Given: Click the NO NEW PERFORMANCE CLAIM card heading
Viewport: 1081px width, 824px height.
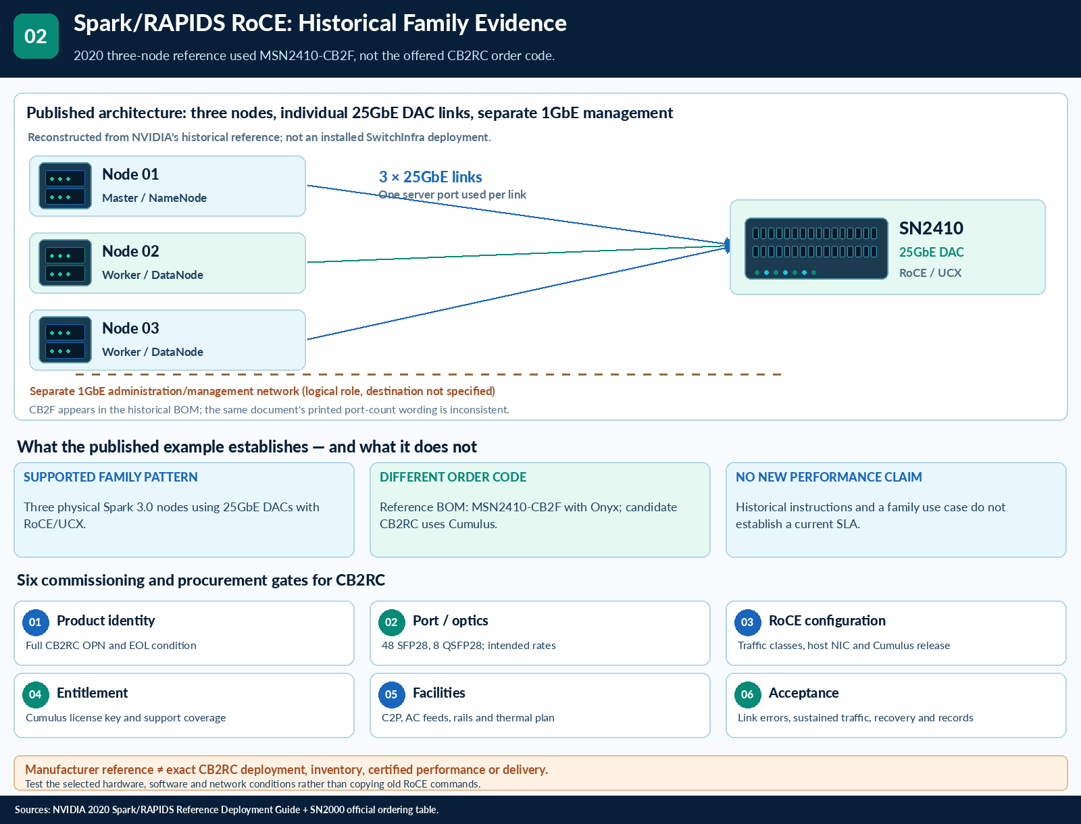Looking at the screenshot, I should (x=828, y=477).
